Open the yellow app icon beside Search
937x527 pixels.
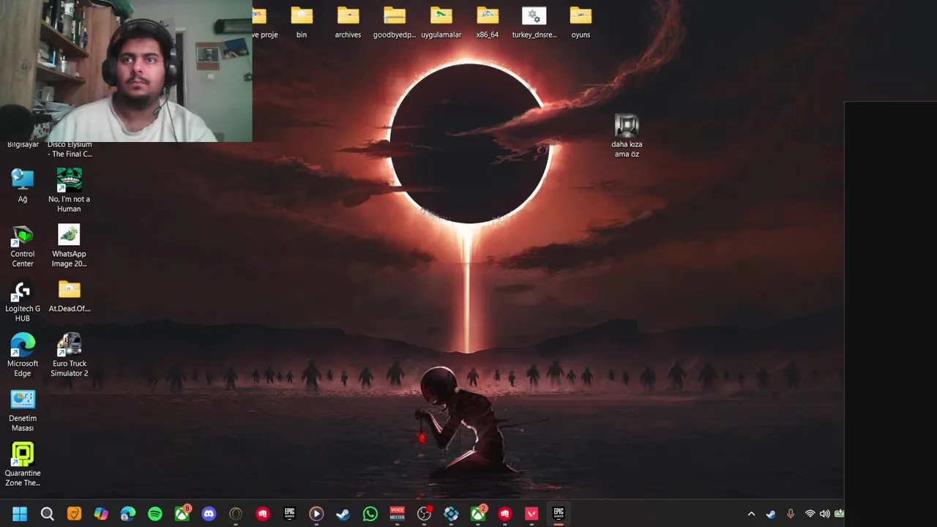[74, 514]
